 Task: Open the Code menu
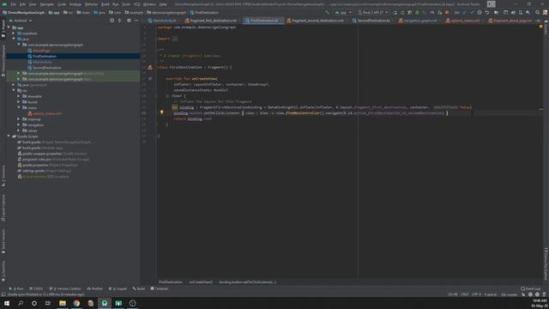point(62,4)
